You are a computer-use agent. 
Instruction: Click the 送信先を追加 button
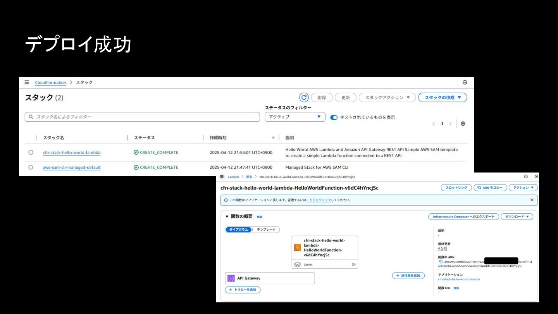click(x=408, y=276)
